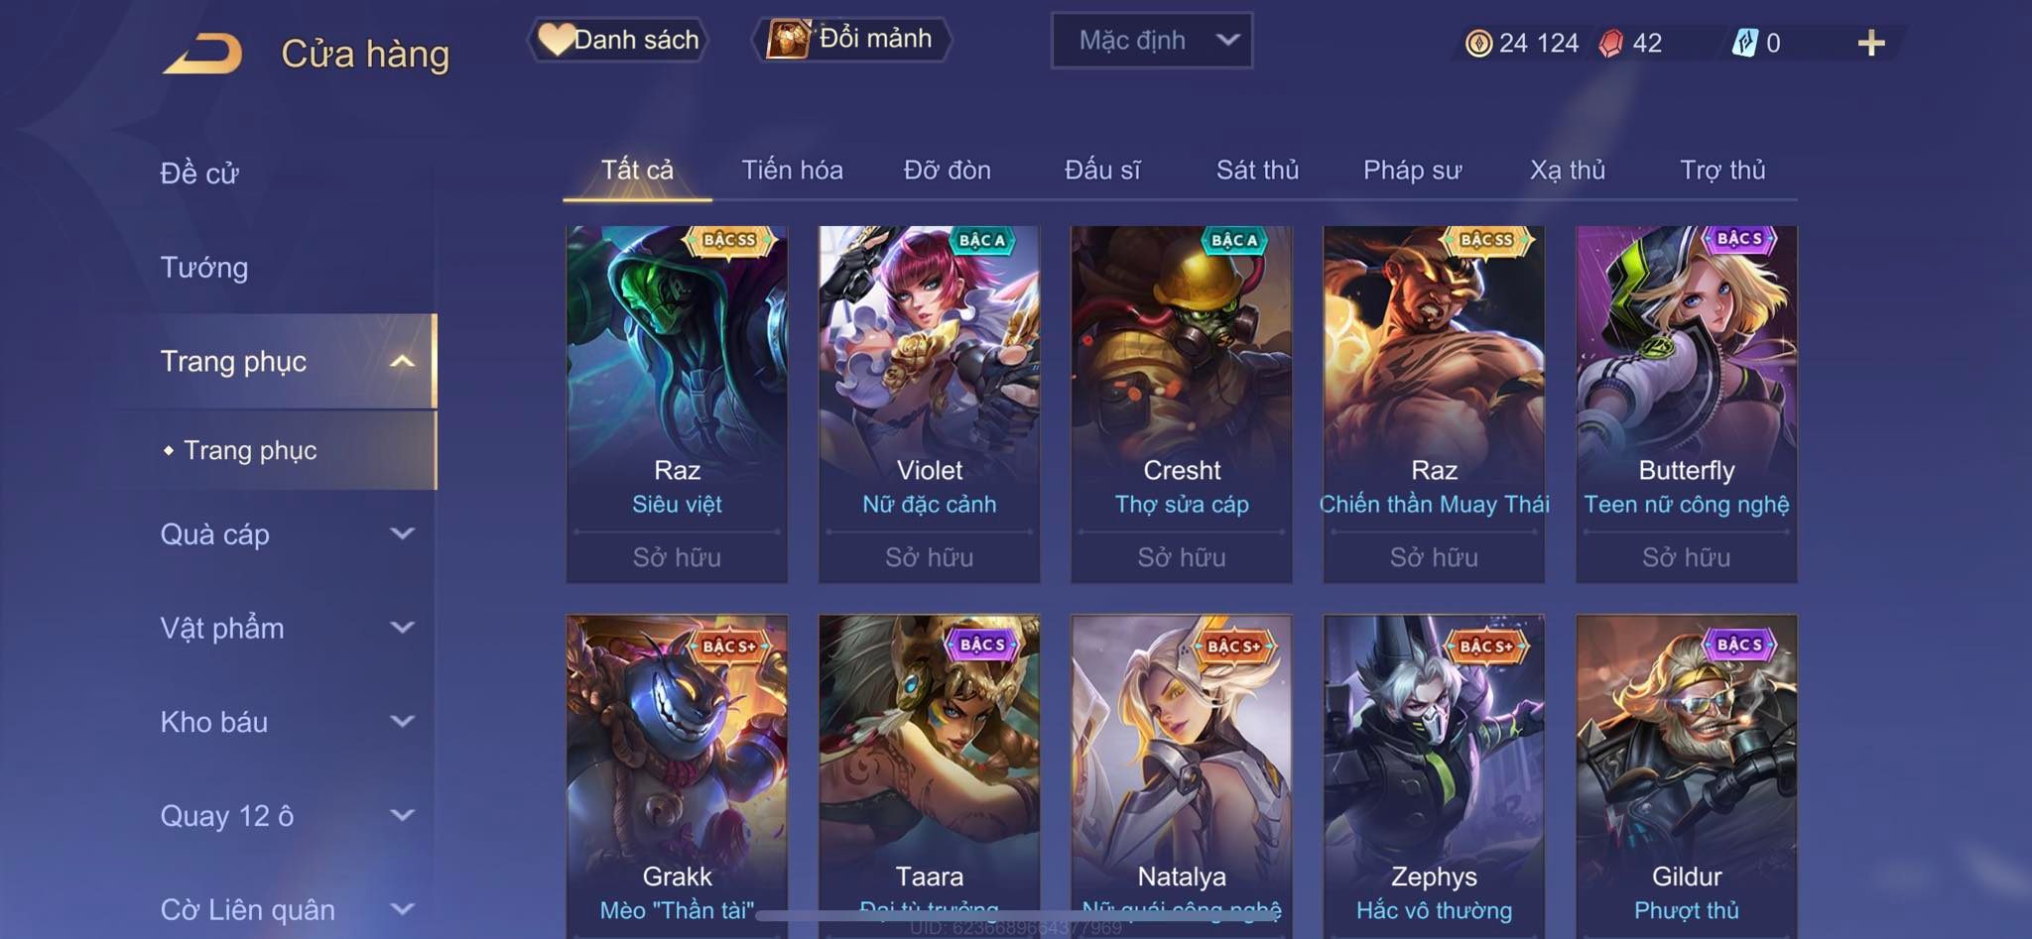
Task: Tap the BẬC SS badge on Raz Siêu việt
Action: [x=729, y=240]
